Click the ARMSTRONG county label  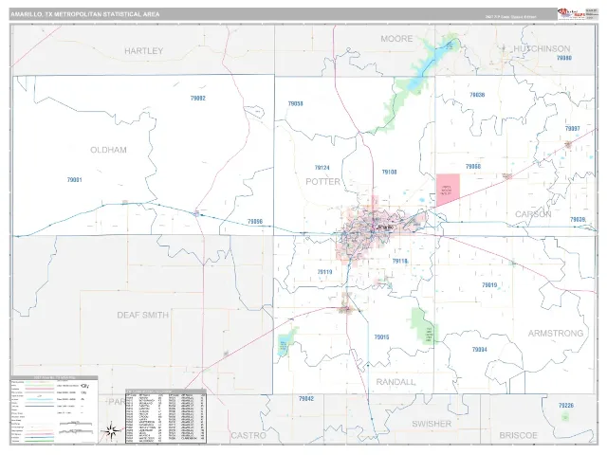[x=556, y=333]
